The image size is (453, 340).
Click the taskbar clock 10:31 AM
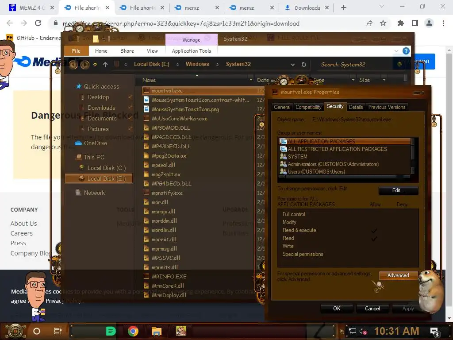pos(396,331)
